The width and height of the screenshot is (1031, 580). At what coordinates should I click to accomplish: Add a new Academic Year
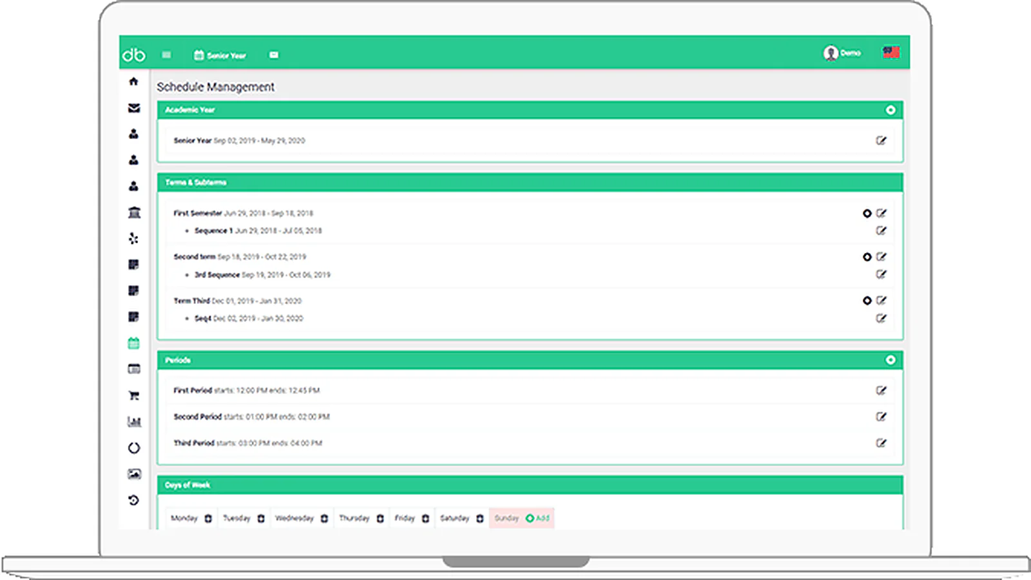891,110
